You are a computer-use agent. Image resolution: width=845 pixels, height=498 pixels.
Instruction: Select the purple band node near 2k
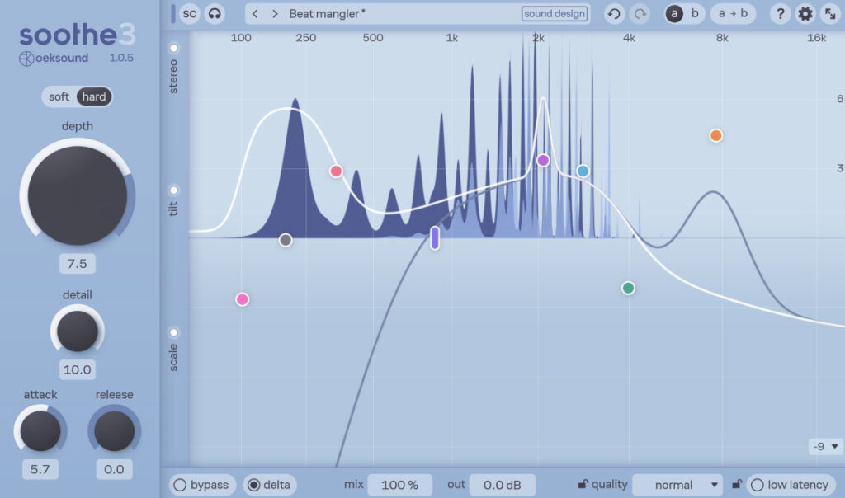tap(543, 160)
